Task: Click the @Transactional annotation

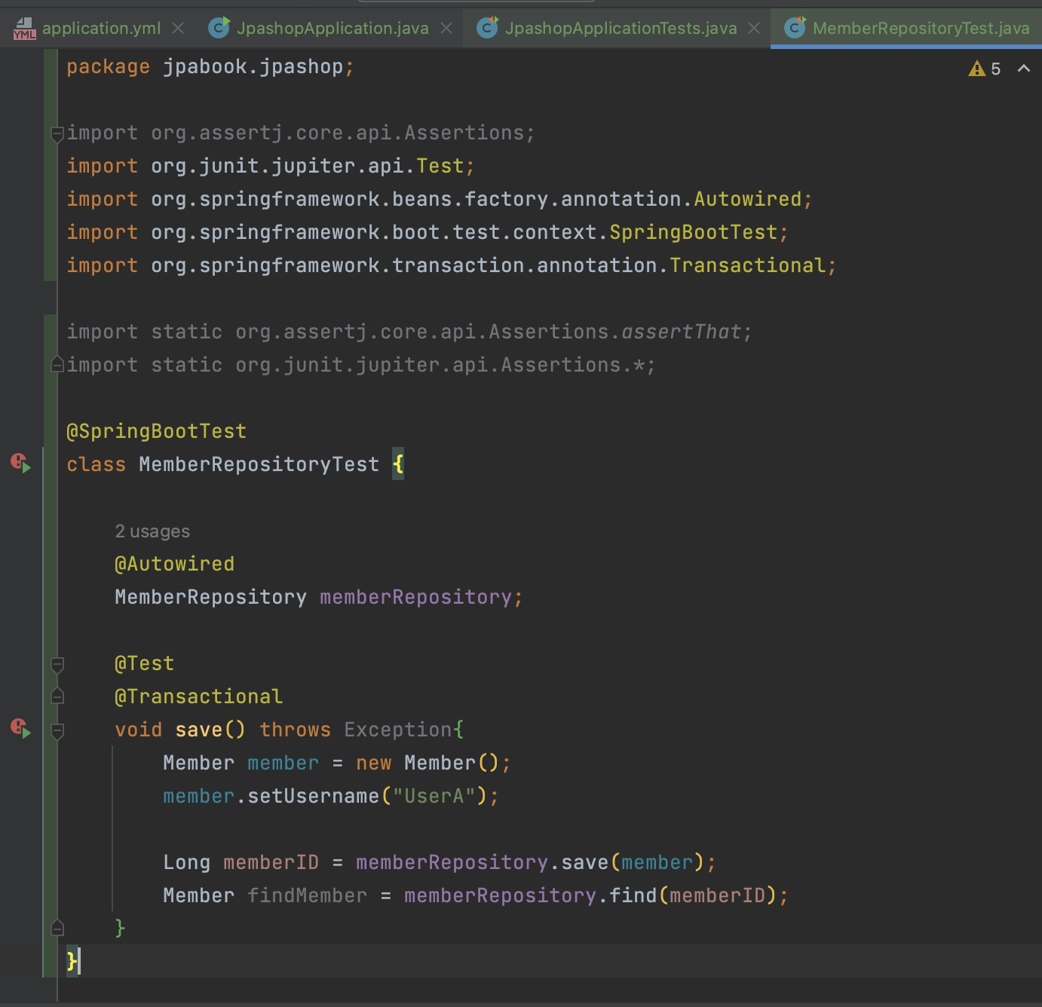Action: pos(199,696)
